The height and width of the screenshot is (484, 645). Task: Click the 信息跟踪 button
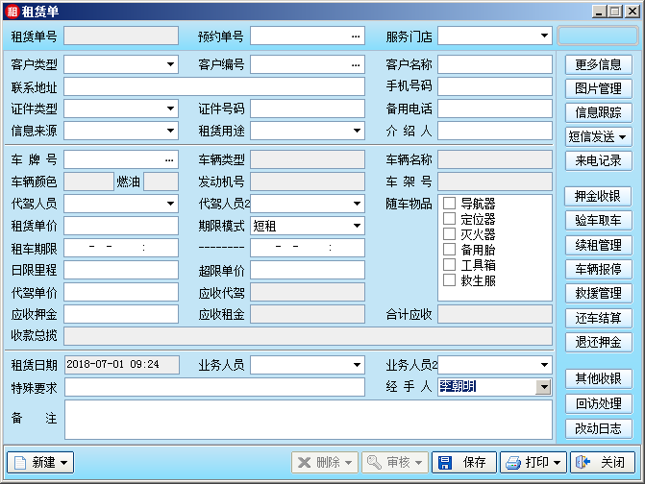[598, 112]
